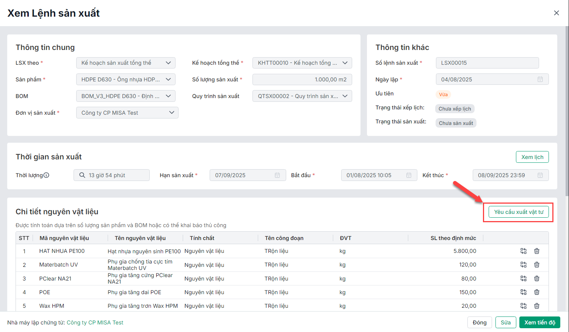Screen dimensions: 569x332
Task: Expand the LSX theo dropdown
Action: pos(168,63)
